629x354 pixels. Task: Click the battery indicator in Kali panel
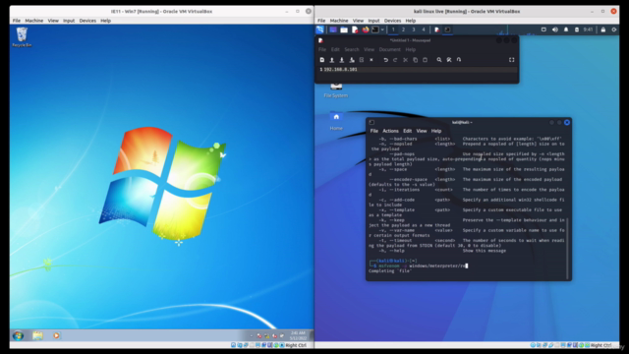(577, 29)
